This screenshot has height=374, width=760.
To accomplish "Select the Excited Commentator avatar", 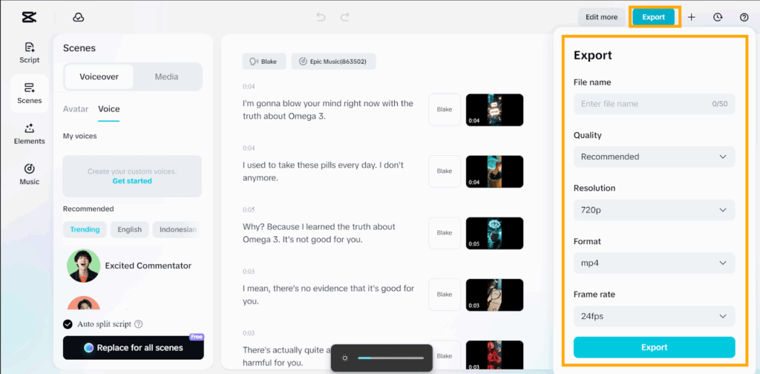I will tap(84, 266).
